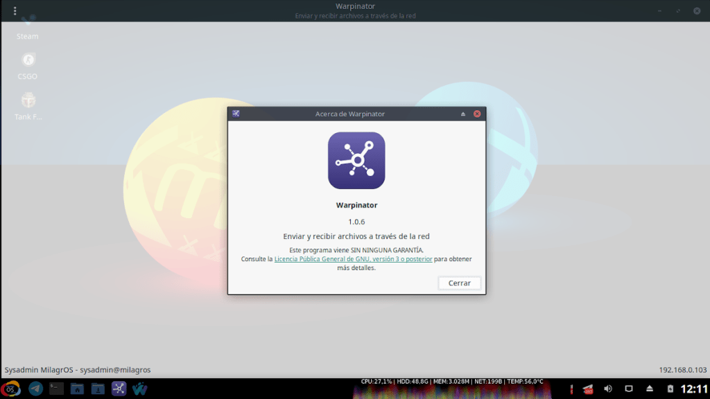The image size is (710, 399).
Task: Click the small Warpinator icon in dialog titlebar
Action: click(x=236, y=114)
